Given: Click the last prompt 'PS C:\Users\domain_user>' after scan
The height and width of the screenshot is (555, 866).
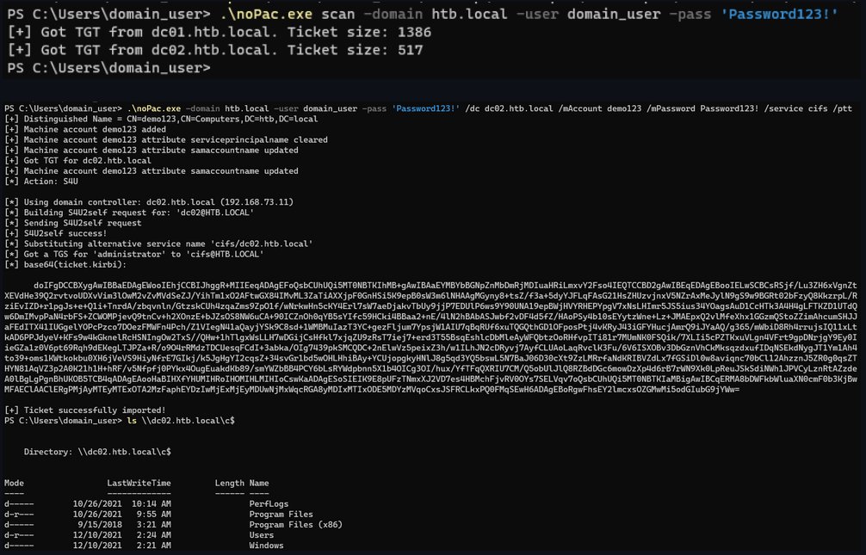Looking at the screenshot, I should [108, 69].
